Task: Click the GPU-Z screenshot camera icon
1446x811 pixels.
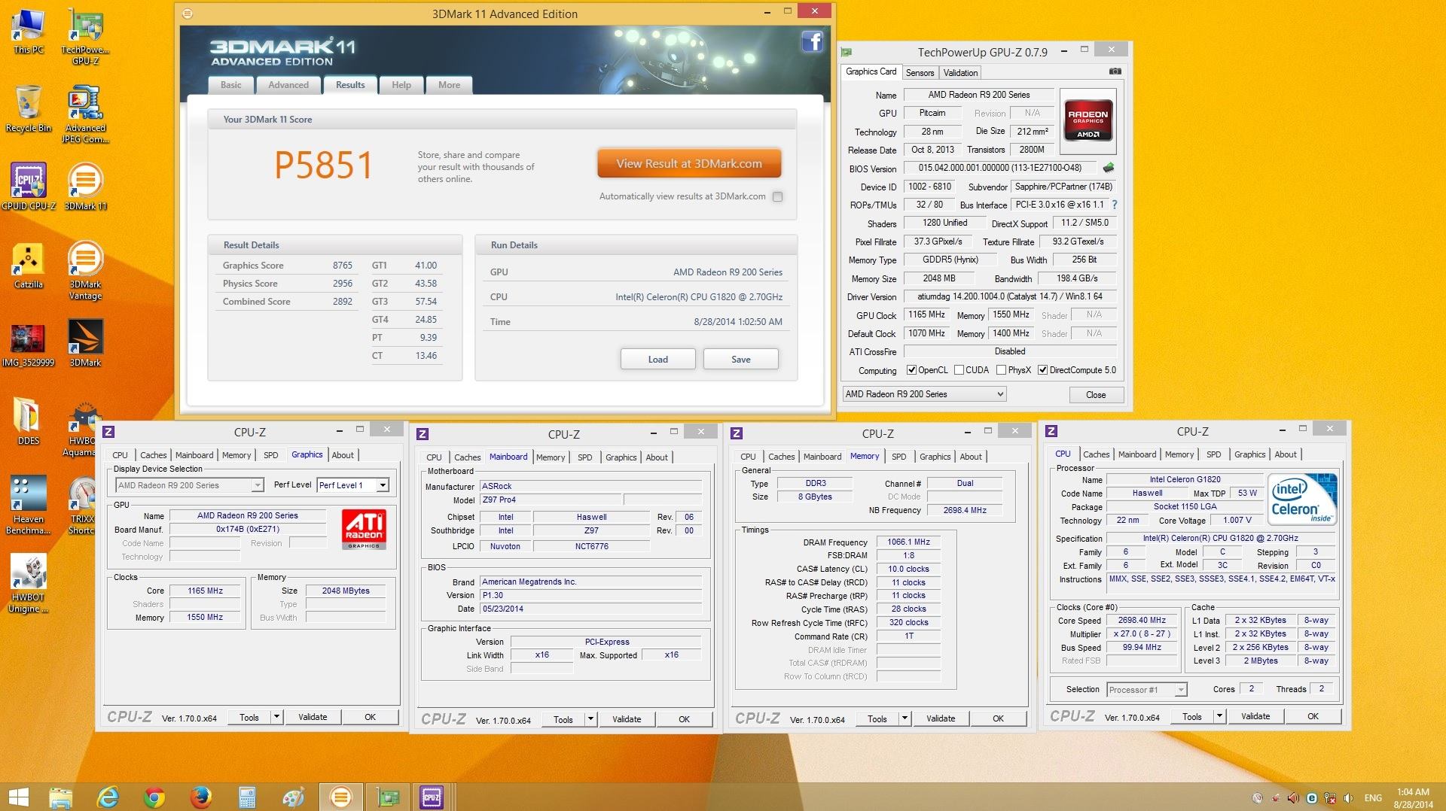Action: [1115, 71]
